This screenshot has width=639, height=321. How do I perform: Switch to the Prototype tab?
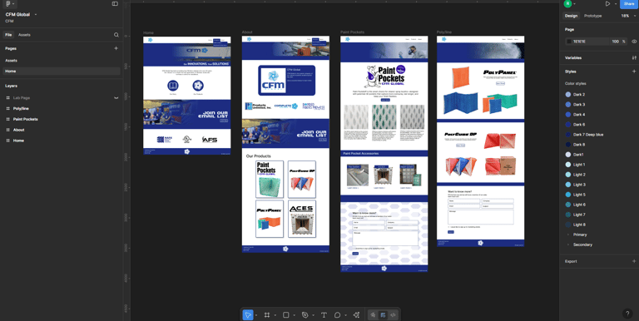(592, 16)
